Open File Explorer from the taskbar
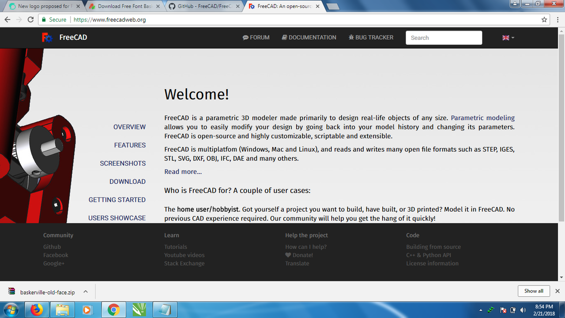 pyautogui.click(x=62, y=310)
